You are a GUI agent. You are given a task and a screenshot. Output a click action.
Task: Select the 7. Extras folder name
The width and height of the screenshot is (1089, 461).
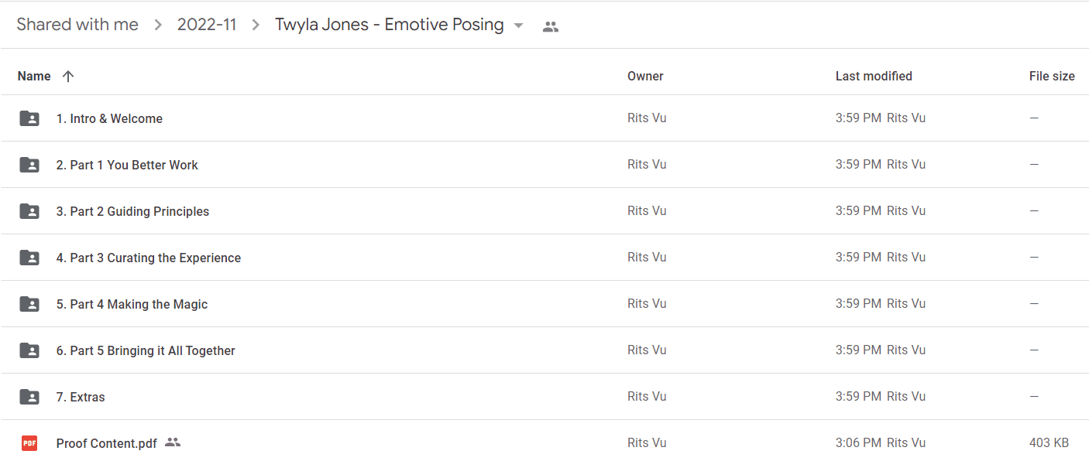point(81,397)
